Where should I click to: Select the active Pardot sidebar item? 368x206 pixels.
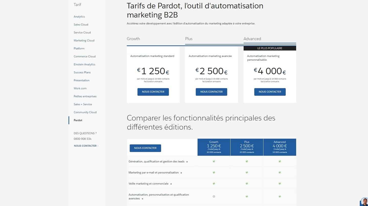point(78,120)
